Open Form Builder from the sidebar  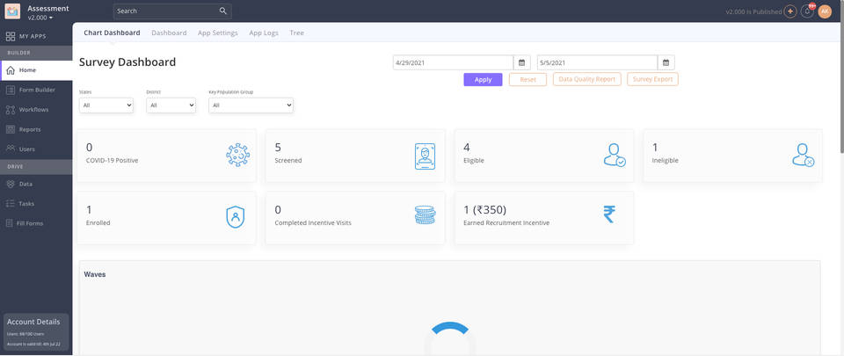(36, 90)
